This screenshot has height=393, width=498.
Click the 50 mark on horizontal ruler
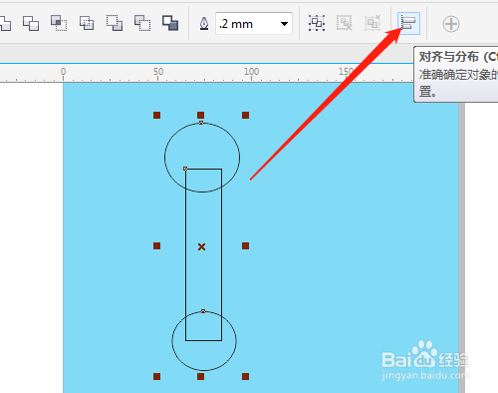158,72
